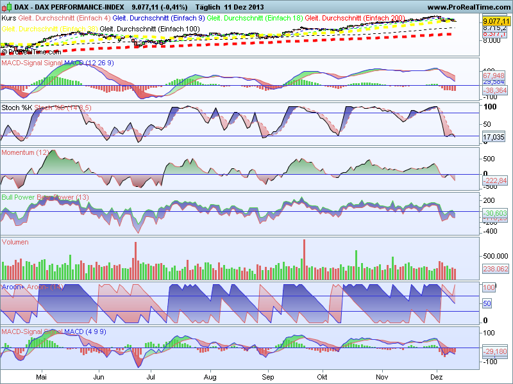Click the date 11 Dez 2013
The image size is (513, 384).
244,7
